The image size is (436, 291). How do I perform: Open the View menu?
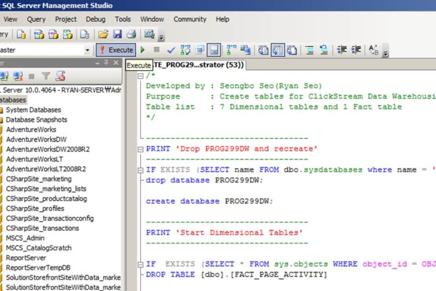point(11,19)
